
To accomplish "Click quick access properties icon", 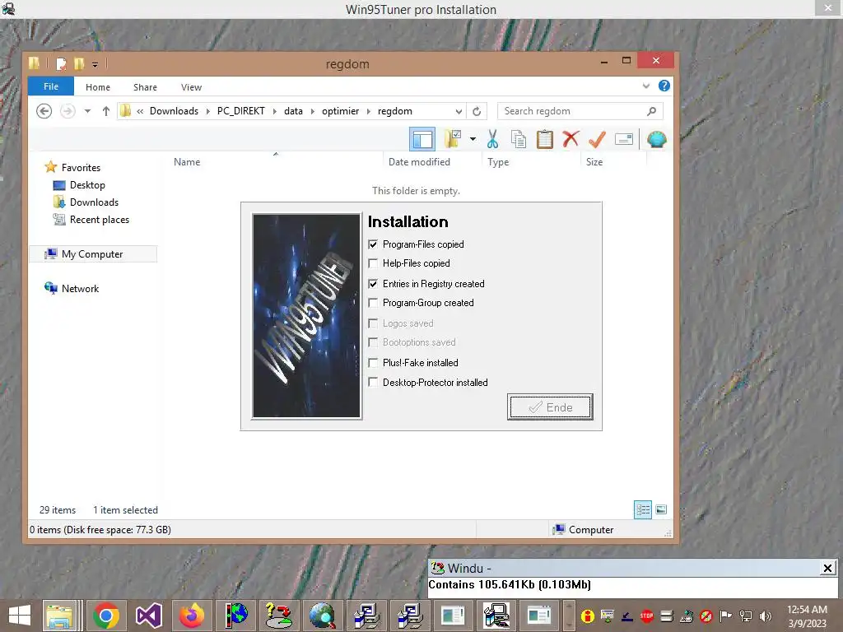I will click(61, 64).
